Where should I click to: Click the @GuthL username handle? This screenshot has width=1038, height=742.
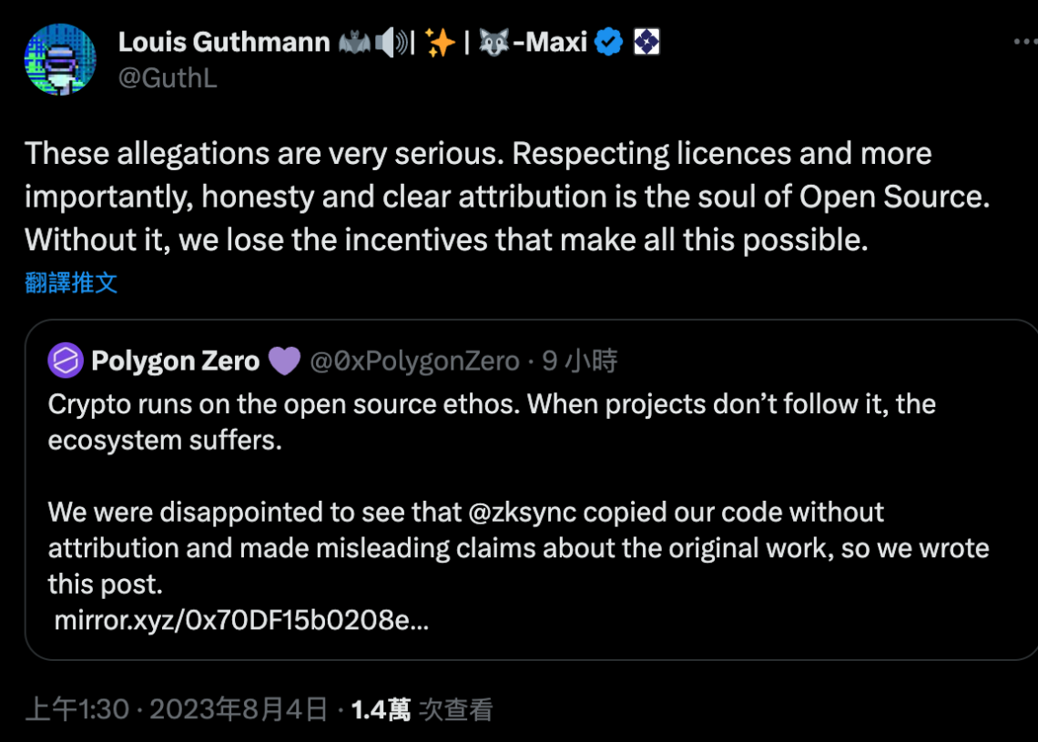[168, 78]
